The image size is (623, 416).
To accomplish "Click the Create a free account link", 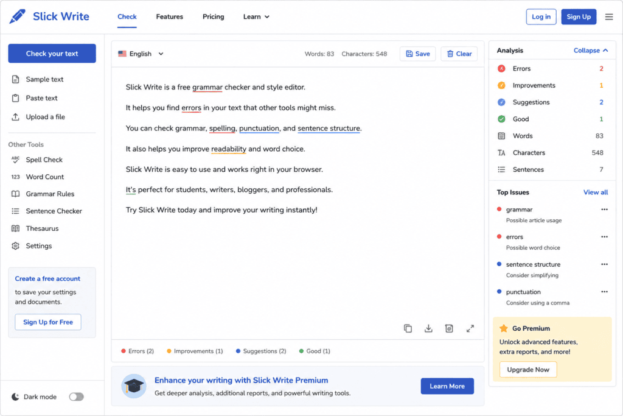I will click(47, 279).
